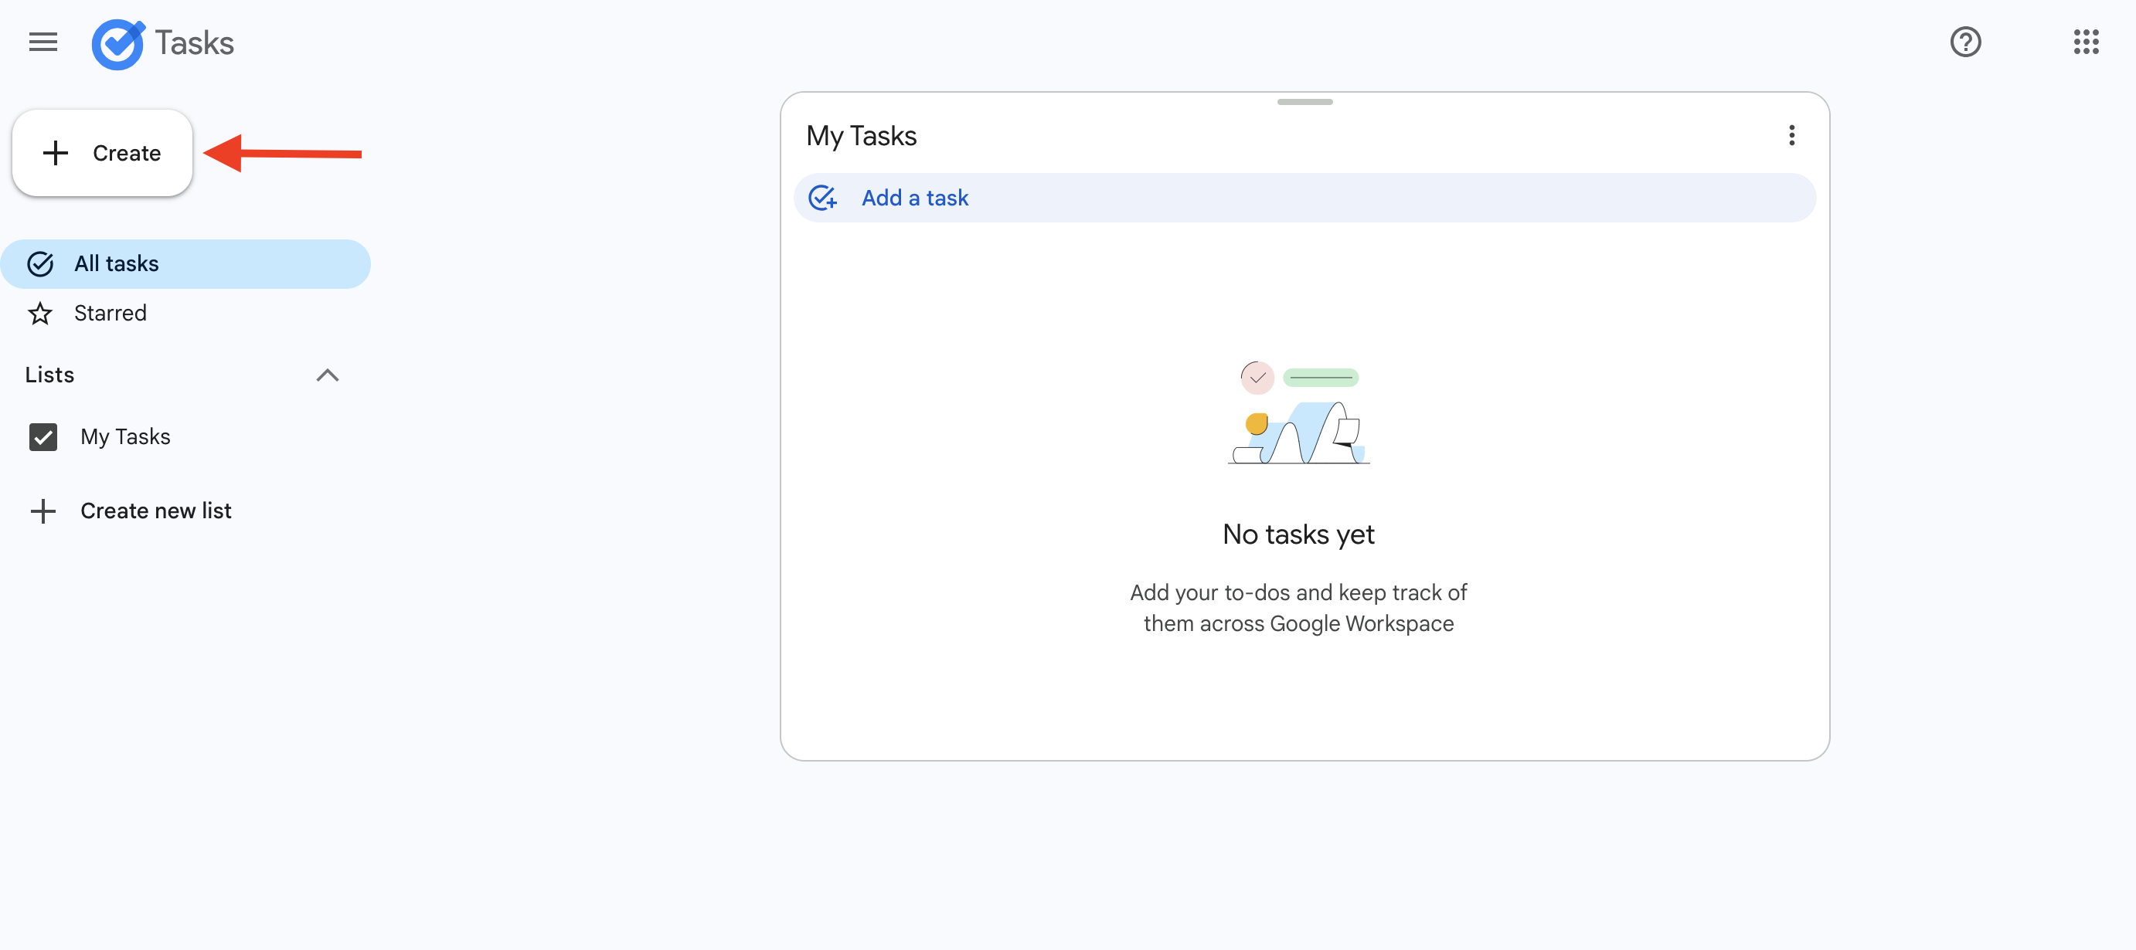
Task: Collapse the Lists section chevron
Action: click(328, 375)
